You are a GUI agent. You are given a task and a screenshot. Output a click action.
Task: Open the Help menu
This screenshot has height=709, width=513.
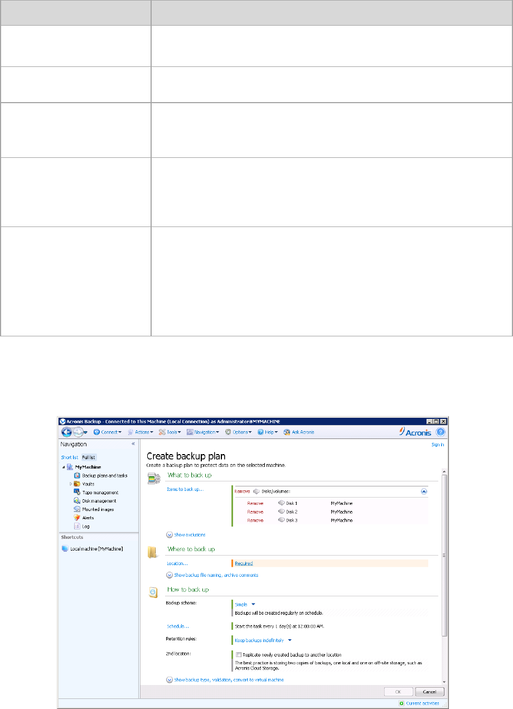click(268, 432)
